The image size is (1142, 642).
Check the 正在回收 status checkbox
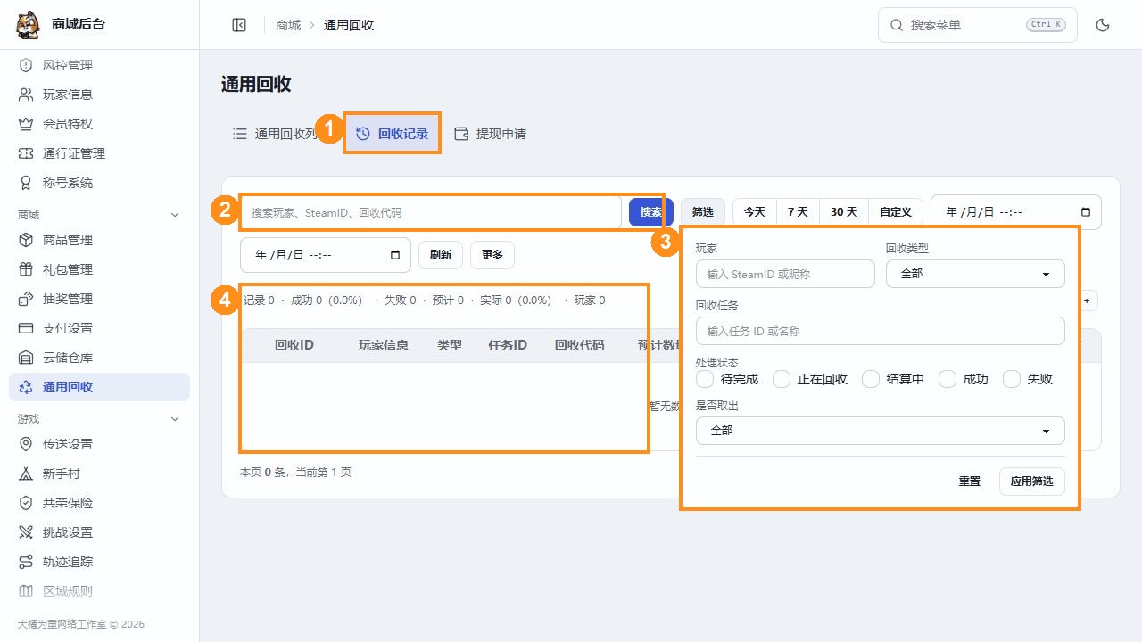pyautogui.click(x=782, y=379)
